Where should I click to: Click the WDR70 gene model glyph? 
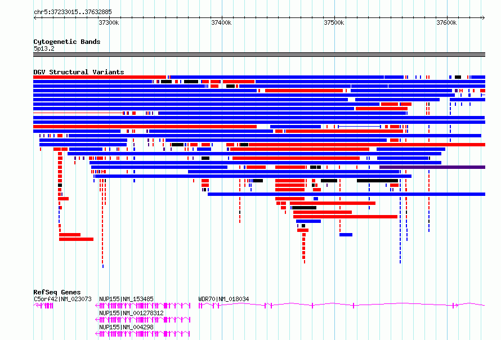click(342, 306)
